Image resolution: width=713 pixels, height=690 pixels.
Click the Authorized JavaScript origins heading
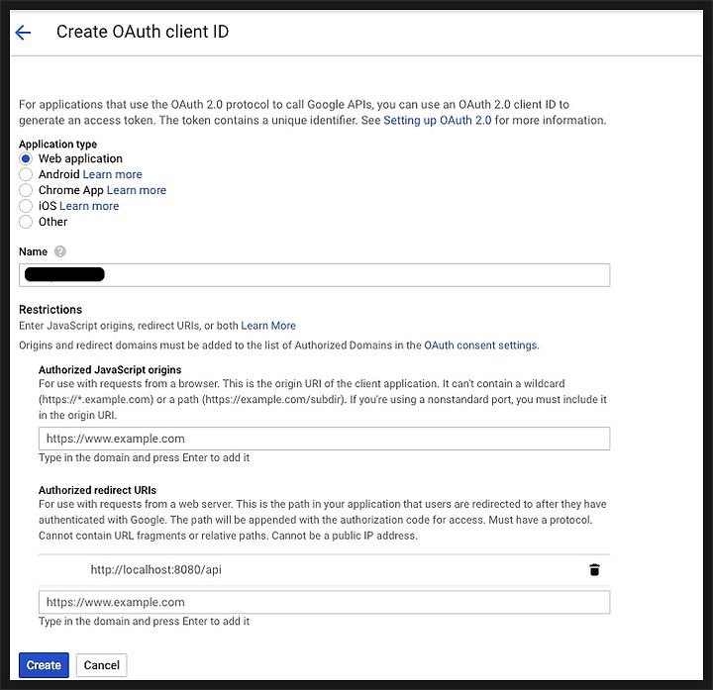click(x=110, y=370)
